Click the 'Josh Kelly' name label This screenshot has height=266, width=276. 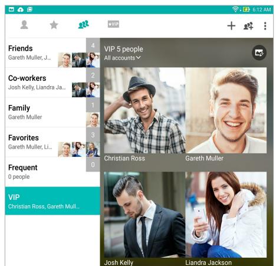pyautogui.click(x=119, y=262)
